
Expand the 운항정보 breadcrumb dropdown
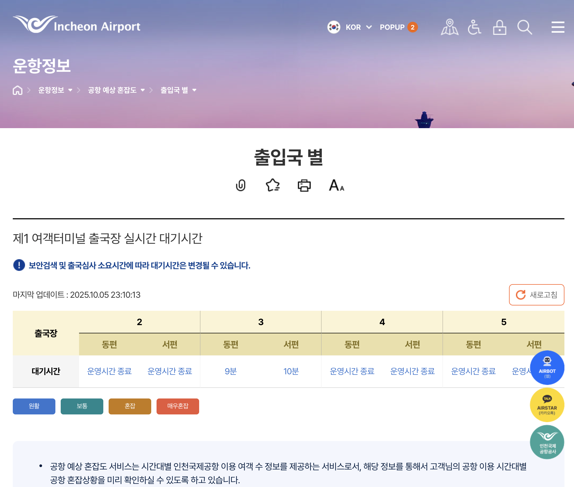(x=55, y=90)
